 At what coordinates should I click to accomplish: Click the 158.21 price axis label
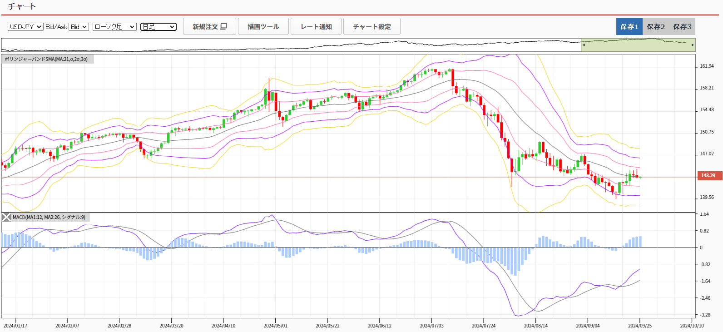pos(707,88)
